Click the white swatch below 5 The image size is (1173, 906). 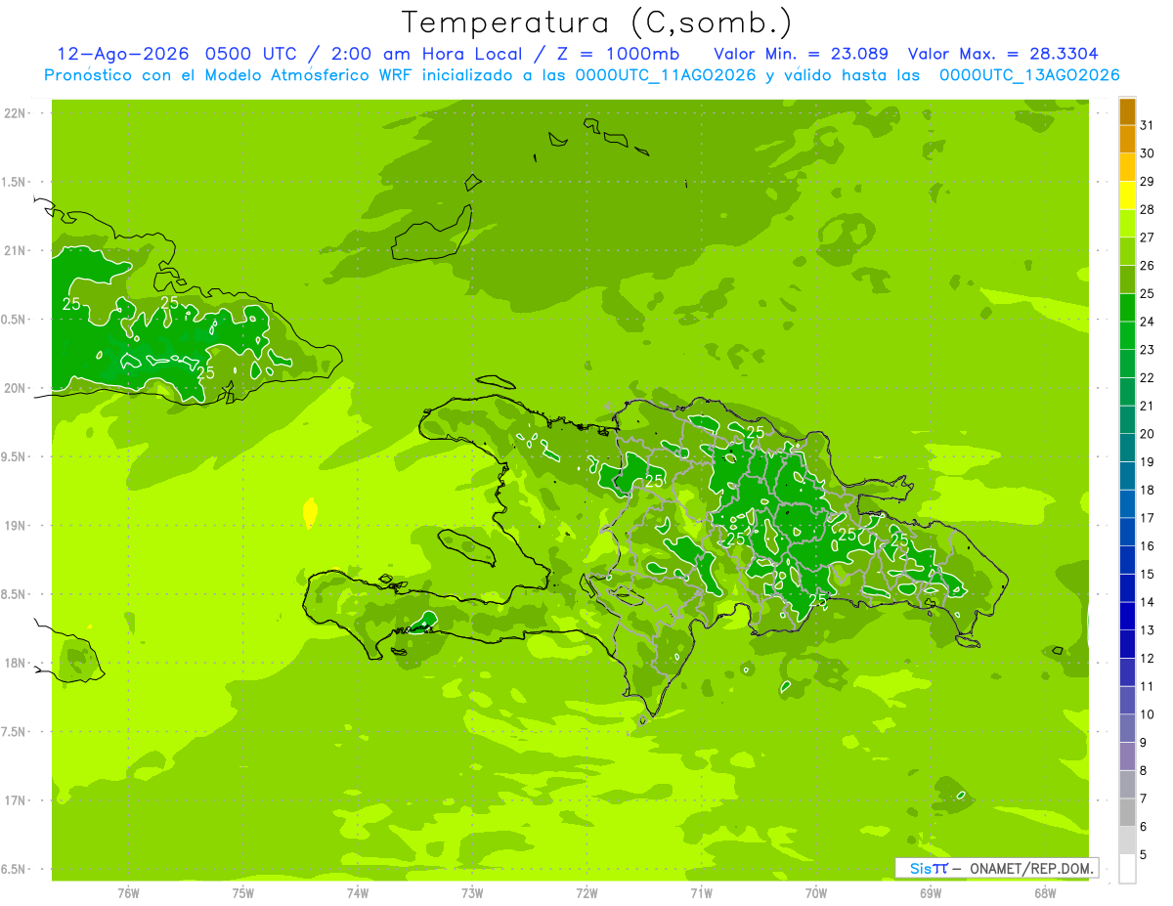coord(1128,870)
